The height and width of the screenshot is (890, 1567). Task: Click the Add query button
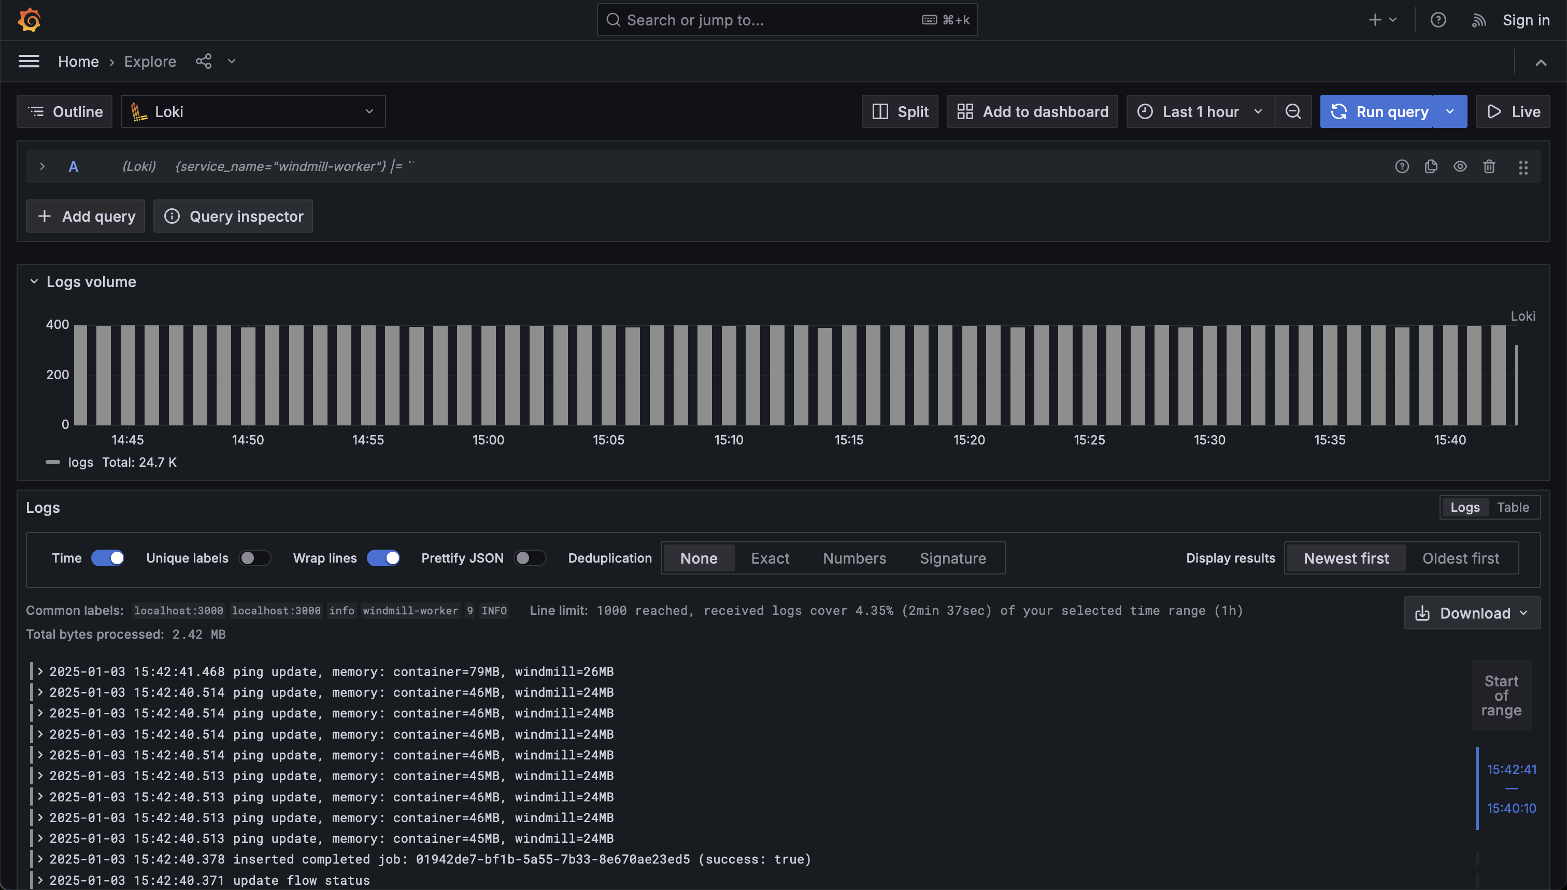click(85, 216)
